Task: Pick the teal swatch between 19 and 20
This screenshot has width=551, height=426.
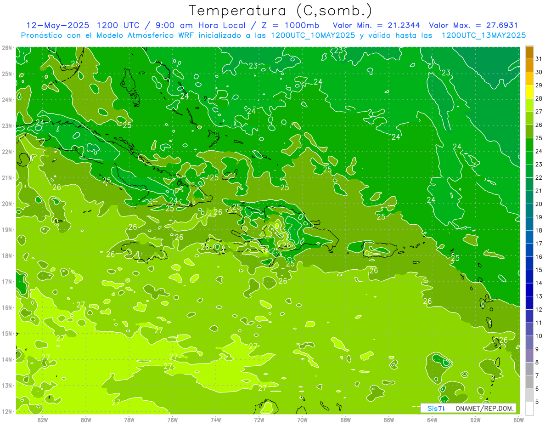Action: click(x=529, y=210)
